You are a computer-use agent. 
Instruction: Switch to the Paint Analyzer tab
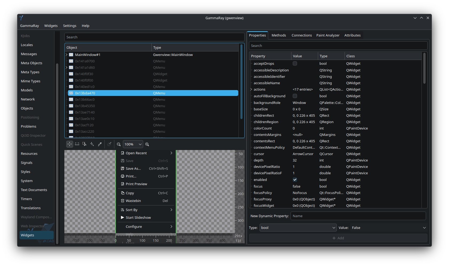click(328, 35)
